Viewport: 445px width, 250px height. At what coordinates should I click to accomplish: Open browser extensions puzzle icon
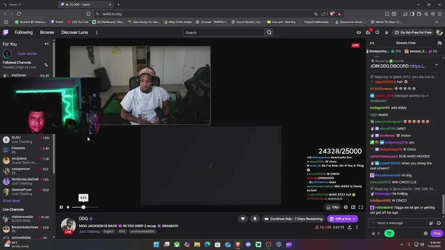click(x=387, y=14)
